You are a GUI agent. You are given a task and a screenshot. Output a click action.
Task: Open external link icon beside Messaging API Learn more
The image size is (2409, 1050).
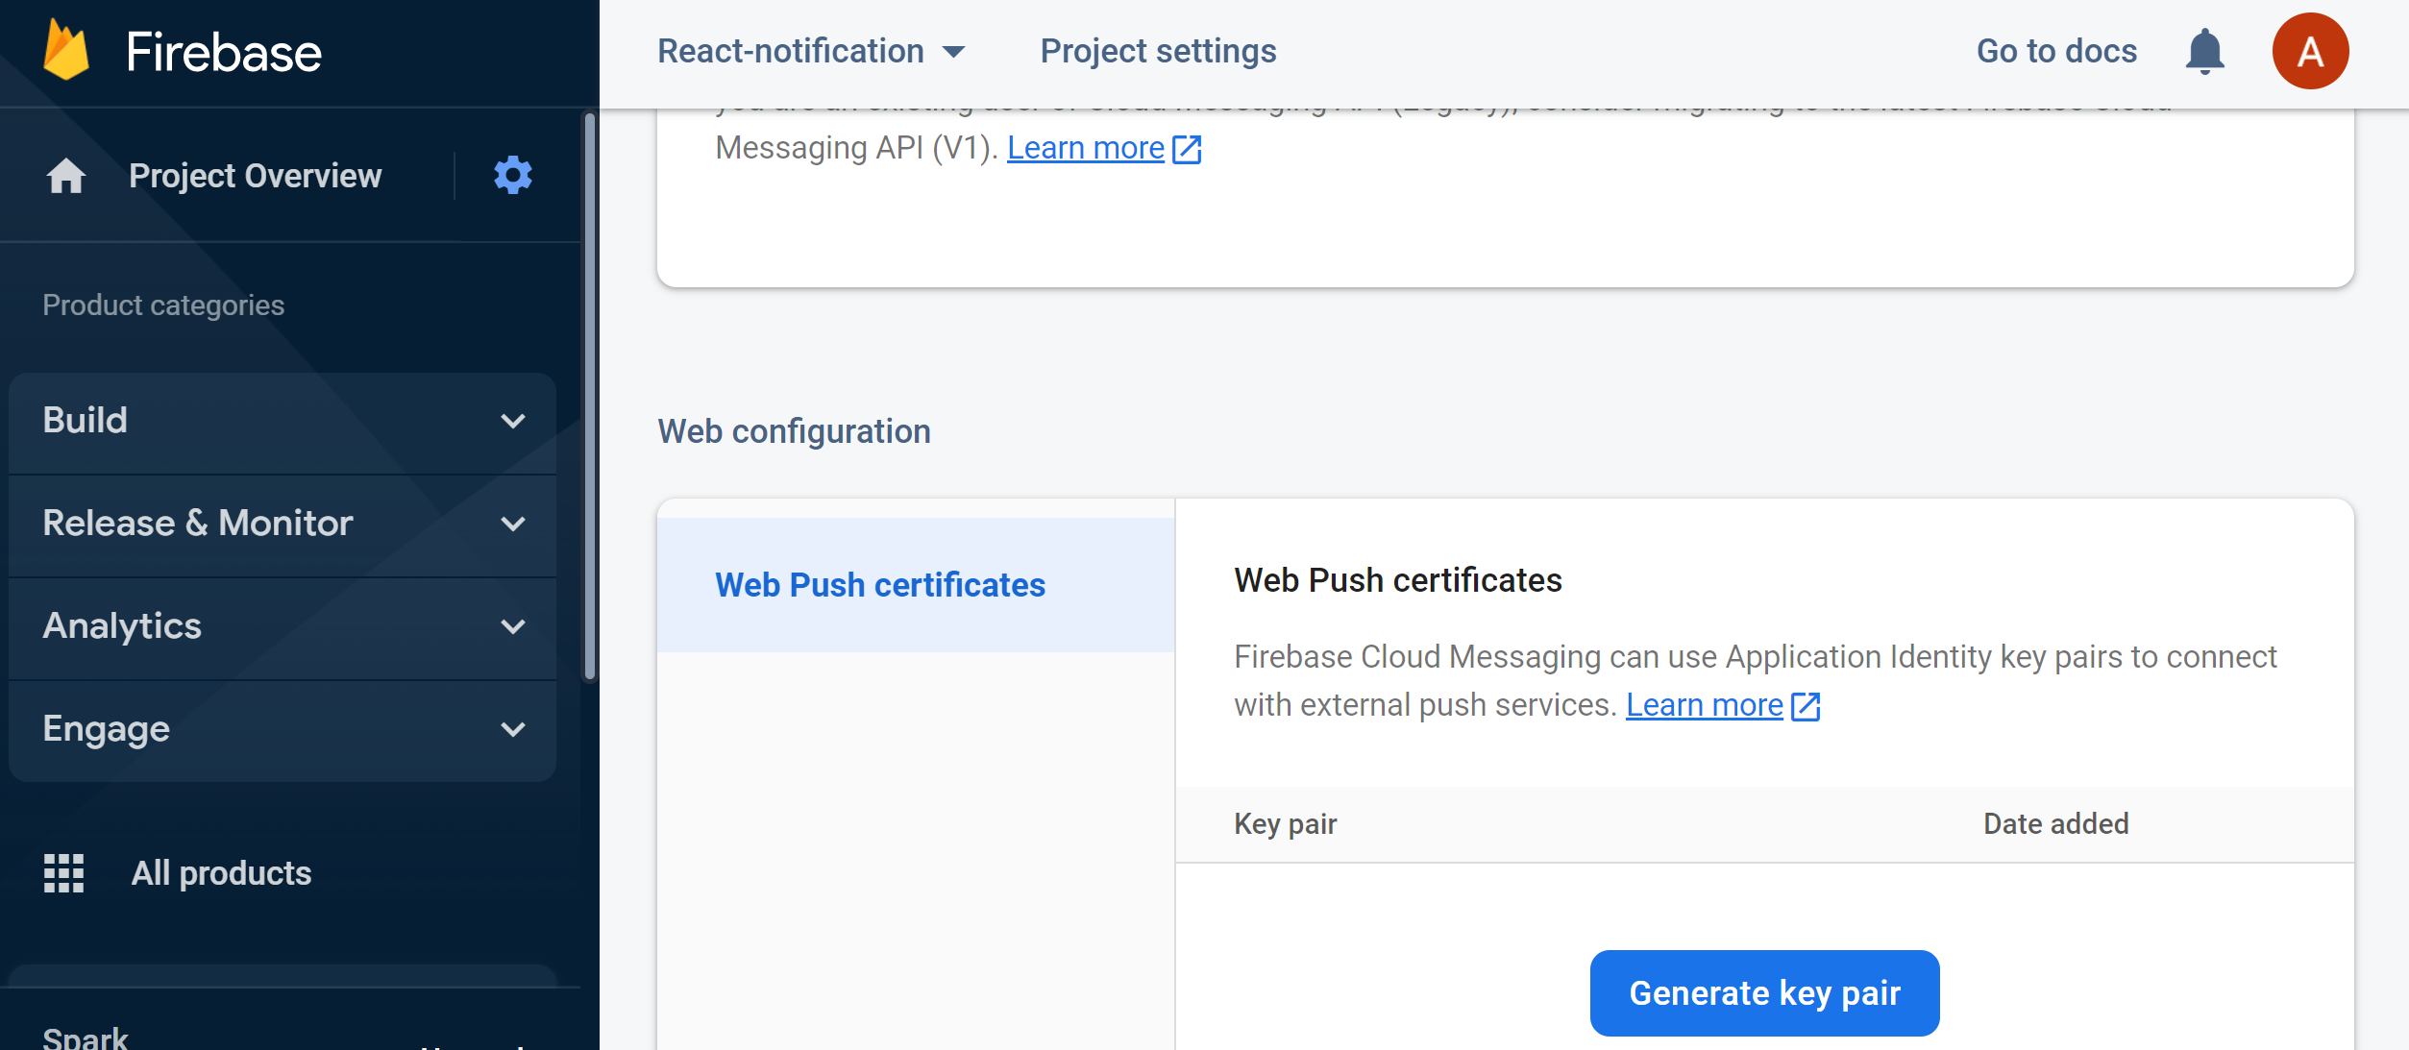point(1187,149)
